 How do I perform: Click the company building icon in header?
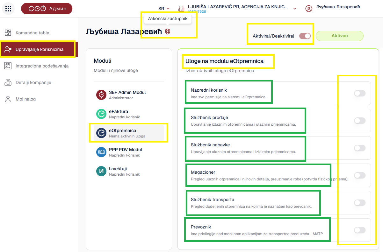point(181,9)
